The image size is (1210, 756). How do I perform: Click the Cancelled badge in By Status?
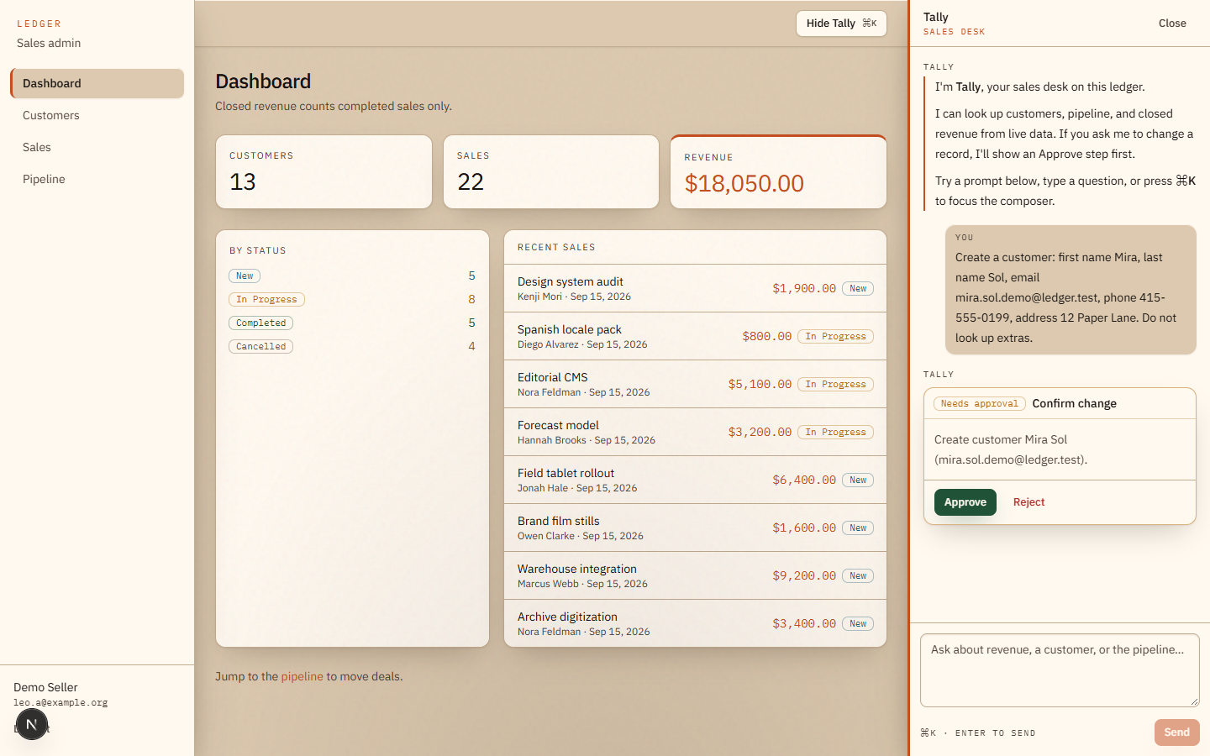coord(260,346)
